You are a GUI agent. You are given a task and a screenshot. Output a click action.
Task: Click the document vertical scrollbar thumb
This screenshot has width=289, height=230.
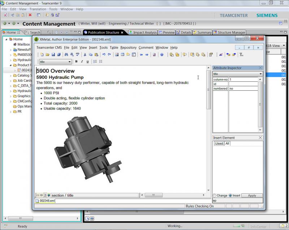coord(208,90)
